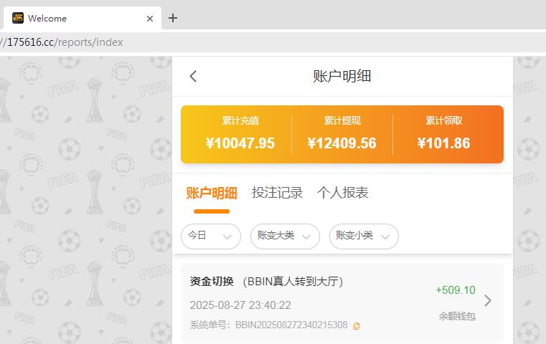Open the 投注记录 tab
The image size is (546, 344).
(x=277, y=193)
